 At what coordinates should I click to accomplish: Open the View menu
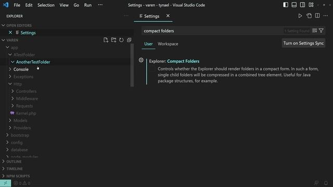click(64, 5)
